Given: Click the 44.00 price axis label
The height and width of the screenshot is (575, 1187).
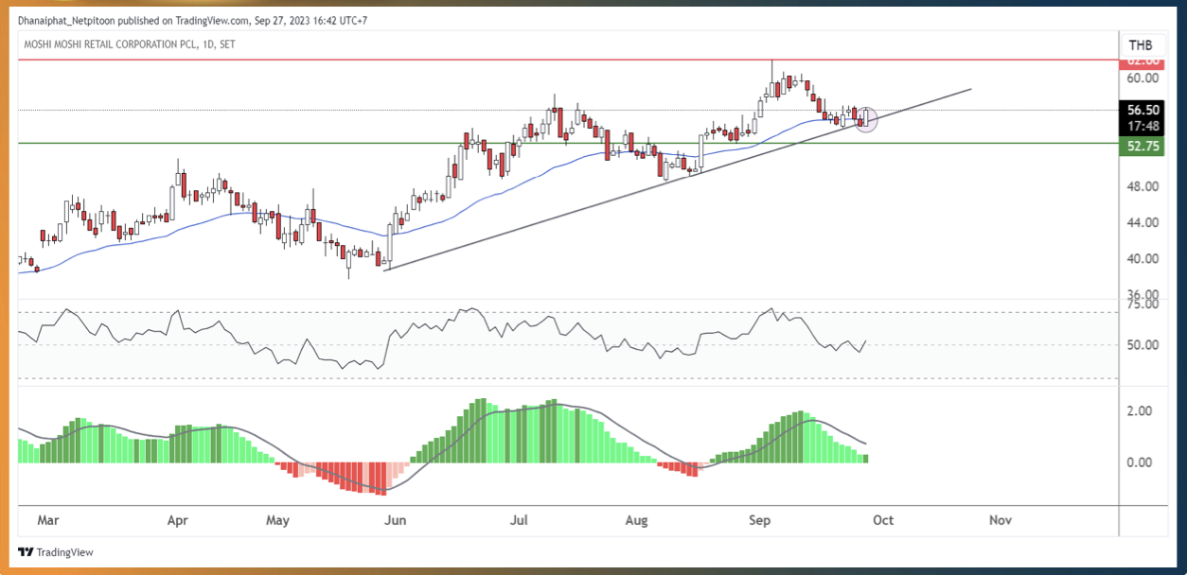Looking at the screenshot, I should coord(1143,222).
